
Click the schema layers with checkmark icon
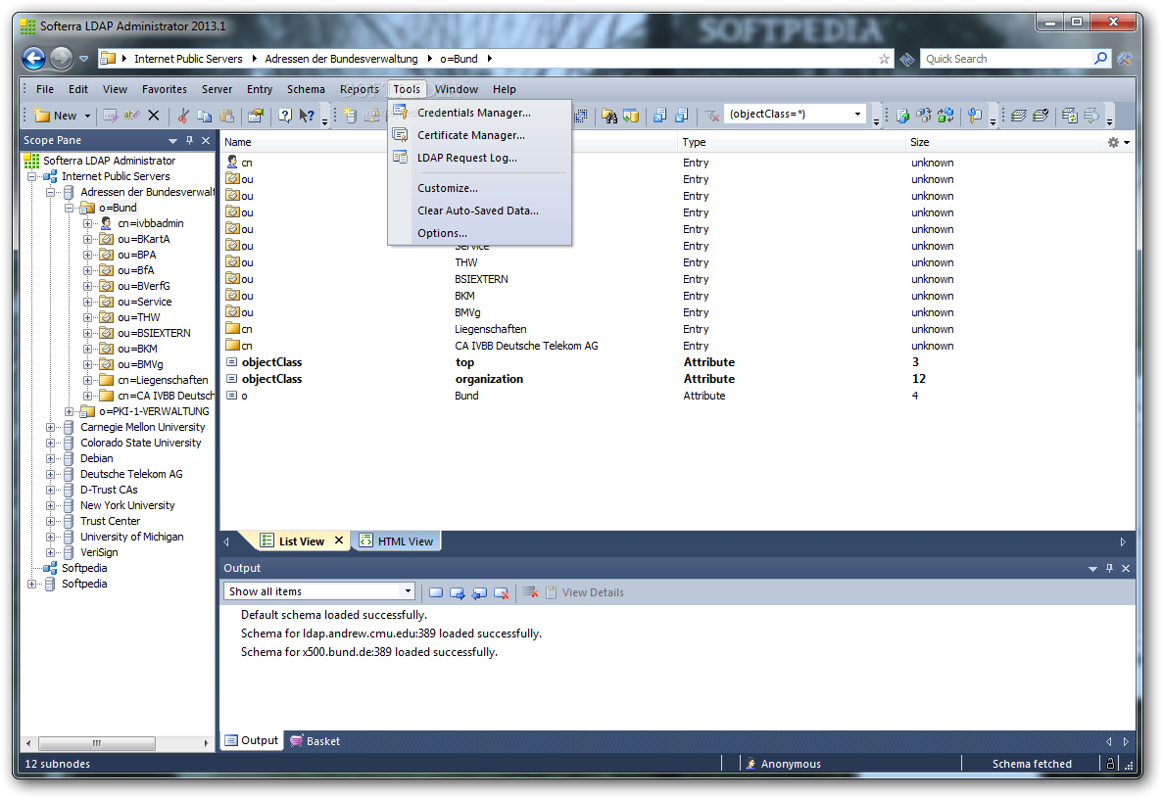(x=1040, y=116)
